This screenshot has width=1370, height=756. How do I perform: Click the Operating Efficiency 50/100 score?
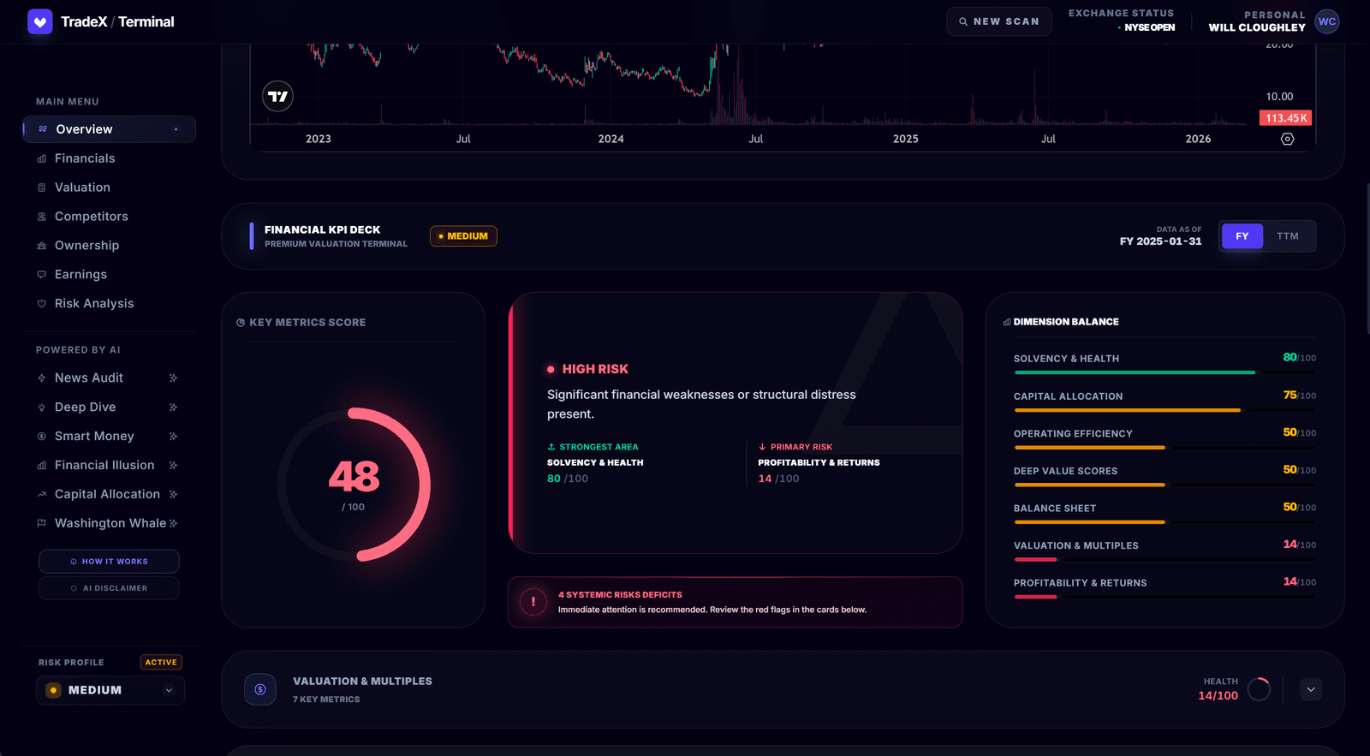tap(1299, 432)
